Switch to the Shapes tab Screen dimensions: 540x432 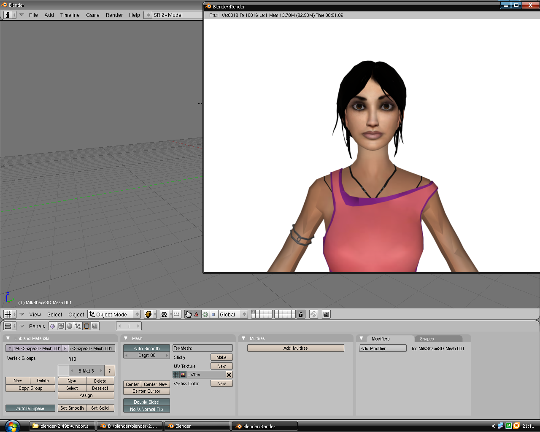(427, 339)
